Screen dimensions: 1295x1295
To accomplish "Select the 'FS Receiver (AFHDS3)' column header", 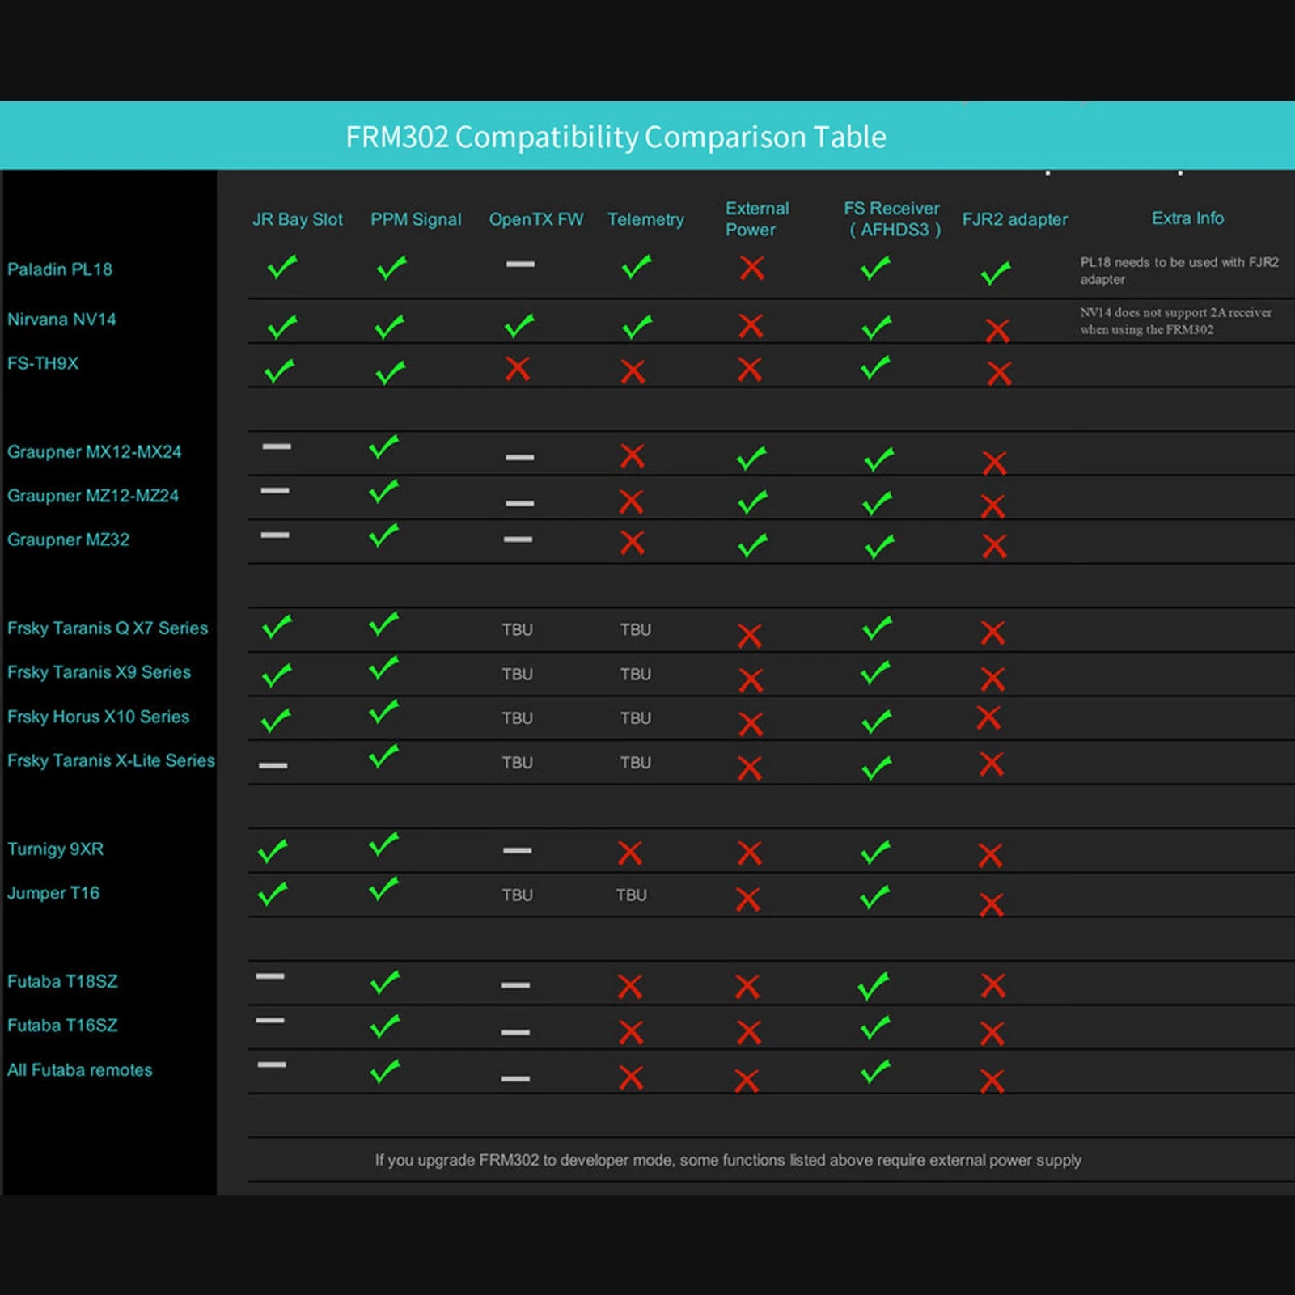I will click(x=892, y=219).
